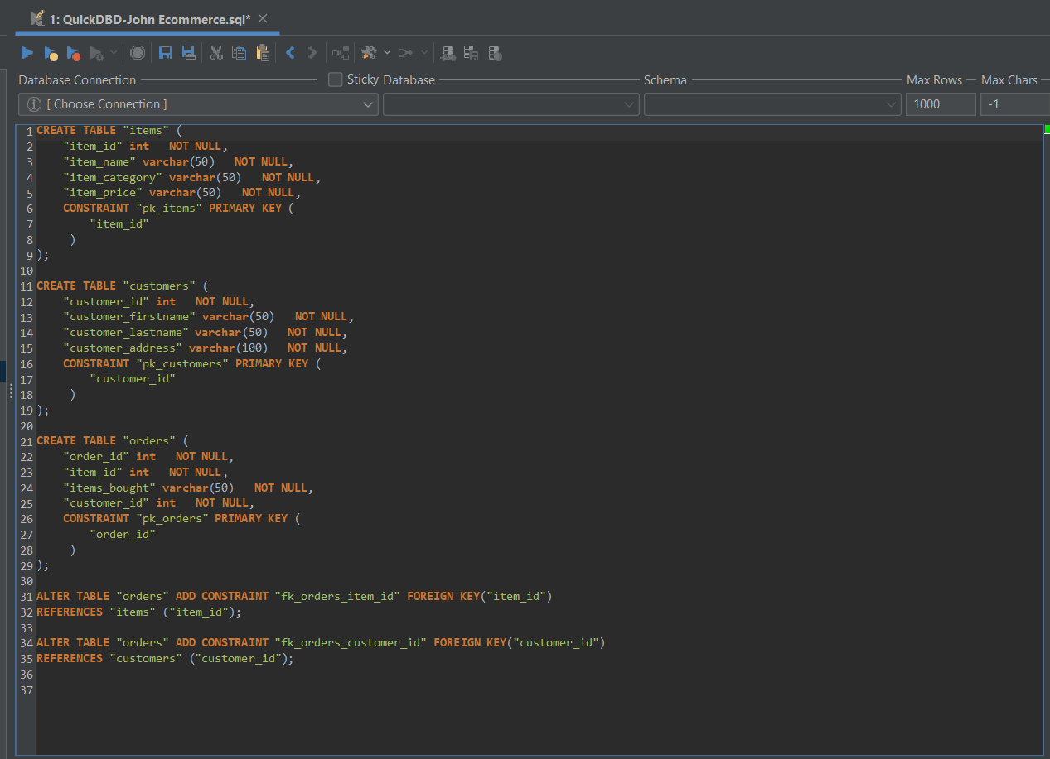Image resolution: width=1050 pixels, height=759 pixels.
Task: Click the blue back arrow icon
Action: coord(290,53)
